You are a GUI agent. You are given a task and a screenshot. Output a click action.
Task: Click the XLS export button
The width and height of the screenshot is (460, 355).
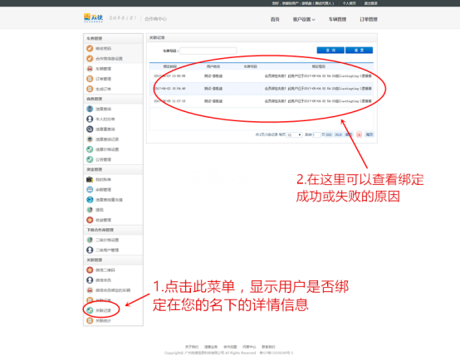[x=338, y=134]
